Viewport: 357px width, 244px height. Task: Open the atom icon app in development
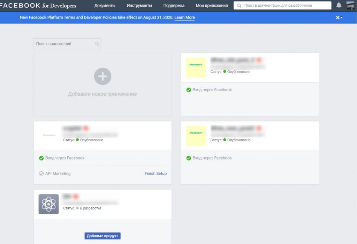point(48,204)
